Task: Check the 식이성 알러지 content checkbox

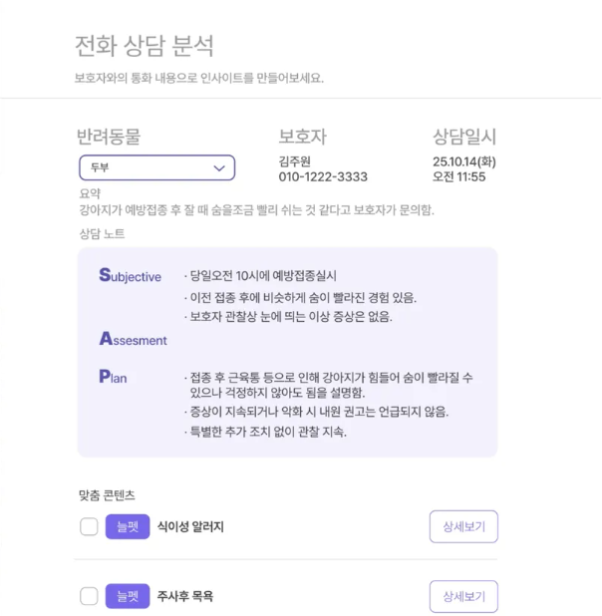Action: pyautogui.click(x=89, y=526)
